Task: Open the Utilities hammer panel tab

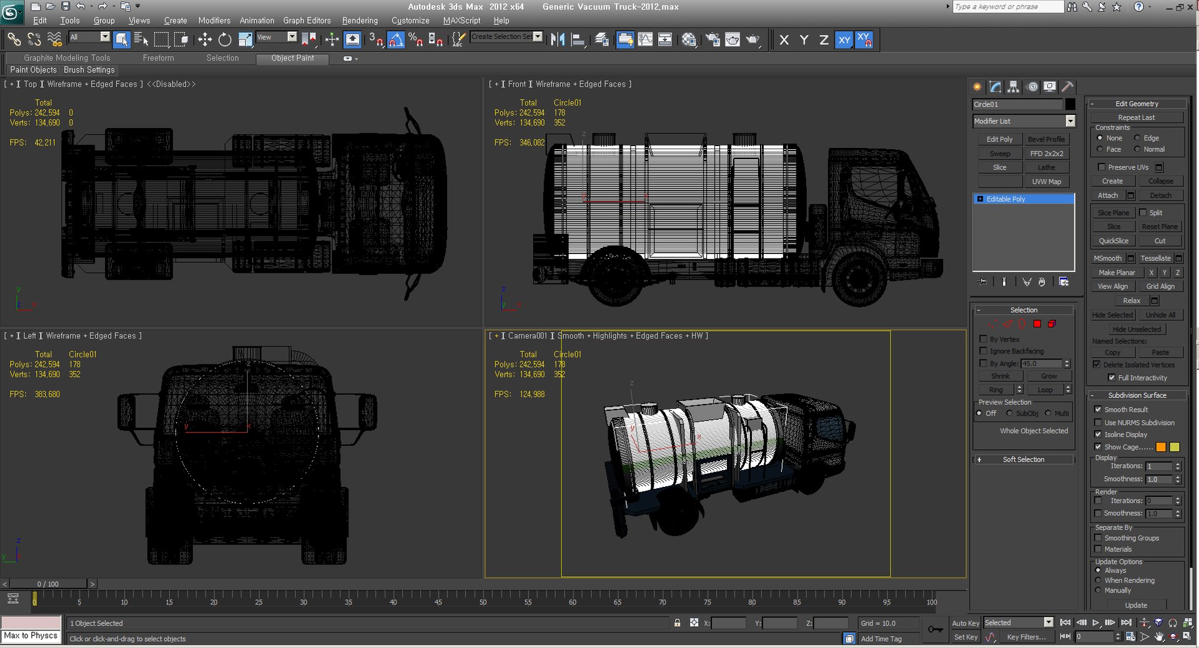Action: point(1068,87)
